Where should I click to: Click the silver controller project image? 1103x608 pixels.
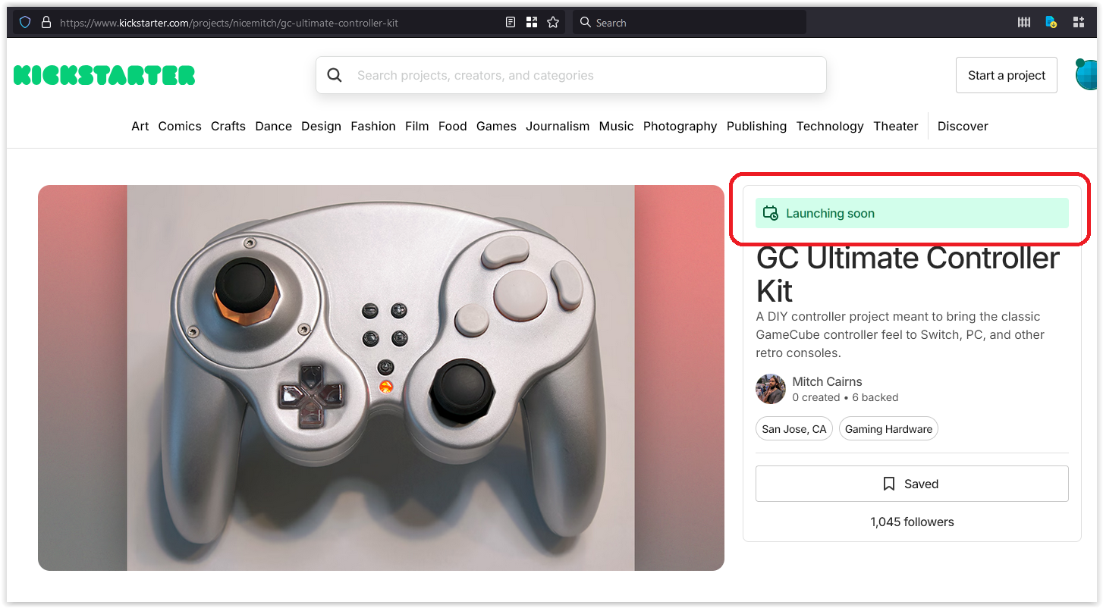[381, 378]
